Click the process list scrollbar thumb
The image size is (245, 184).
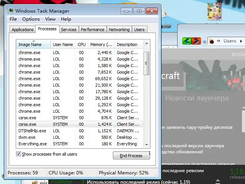146,63
